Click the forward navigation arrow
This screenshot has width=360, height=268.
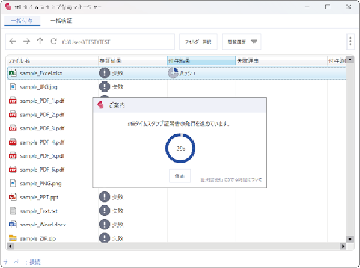coord(26,41)
